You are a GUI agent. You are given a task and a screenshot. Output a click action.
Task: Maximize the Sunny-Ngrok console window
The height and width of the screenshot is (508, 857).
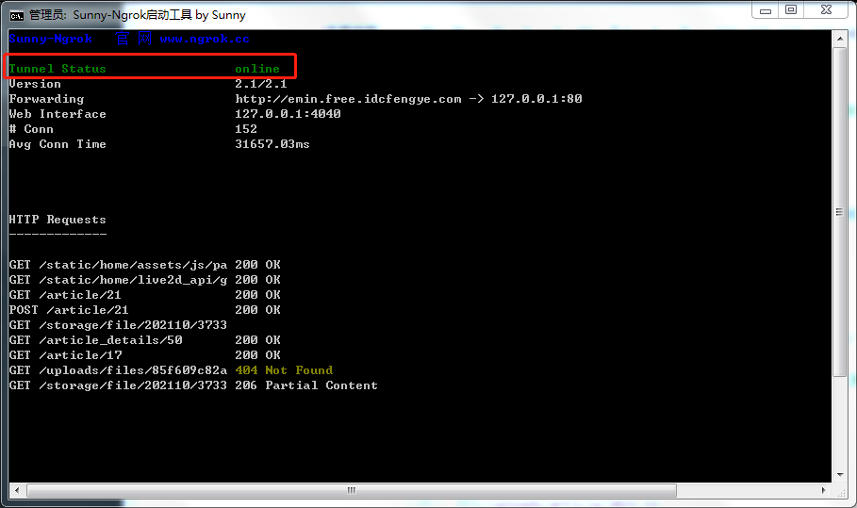791,9
